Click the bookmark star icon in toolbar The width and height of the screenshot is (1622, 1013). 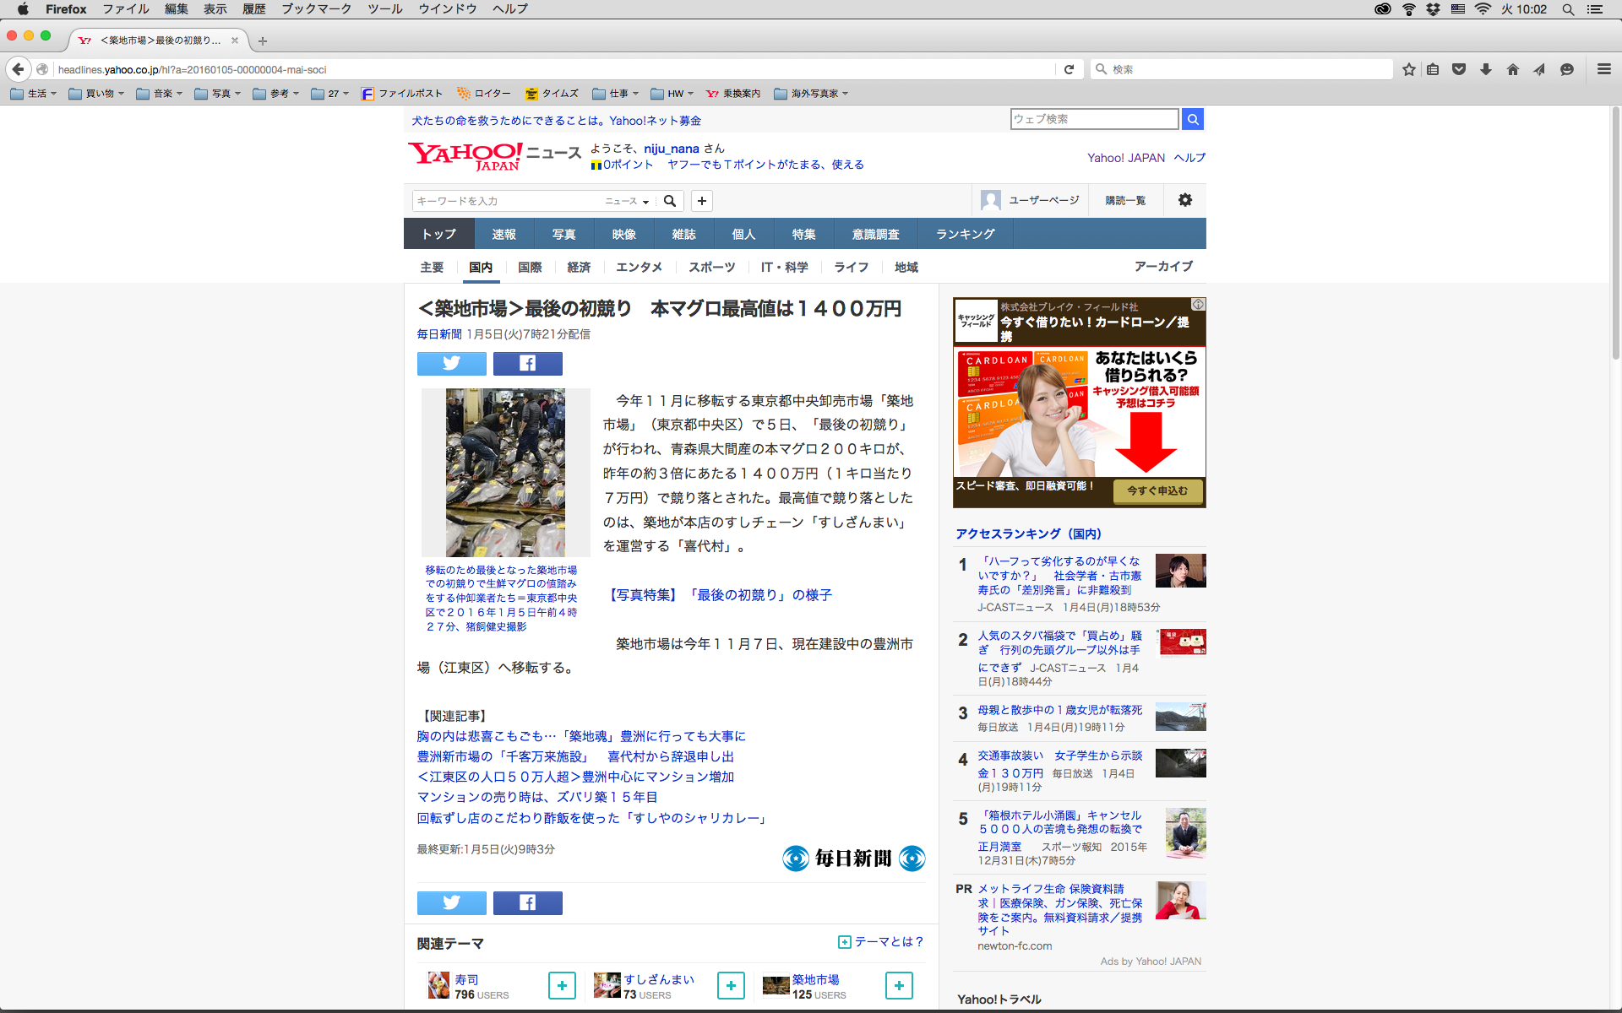tap(1408, 69)
